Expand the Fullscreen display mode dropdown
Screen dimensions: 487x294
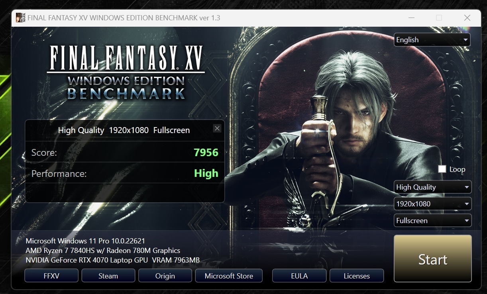pos(432,221)
